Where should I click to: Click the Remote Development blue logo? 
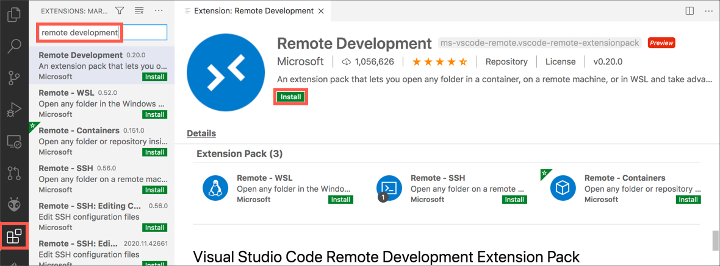point(225,74)
